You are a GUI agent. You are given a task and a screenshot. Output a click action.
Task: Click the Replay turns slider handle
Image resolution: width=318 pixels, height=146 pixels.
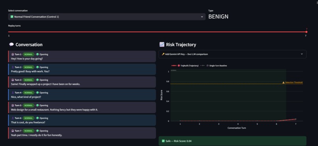point(306,32)
